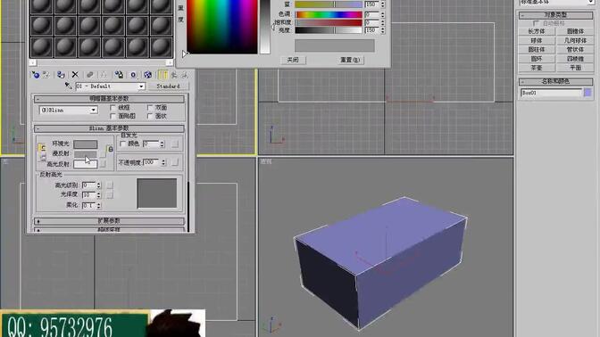Enable the 面状 (Faceted) checkbox

150,116
